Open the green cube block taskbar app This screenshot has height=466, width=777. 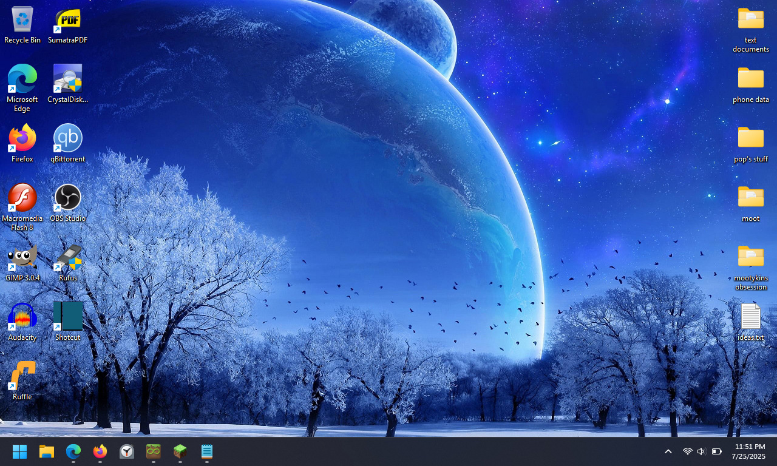[180, 451]
